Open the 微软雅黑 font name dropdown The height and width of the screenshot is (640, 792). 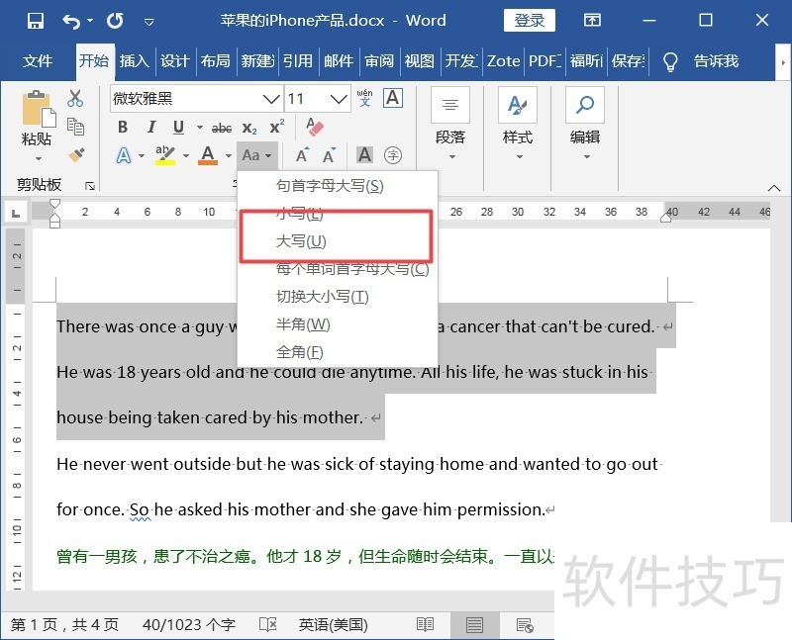coord(271,99)
